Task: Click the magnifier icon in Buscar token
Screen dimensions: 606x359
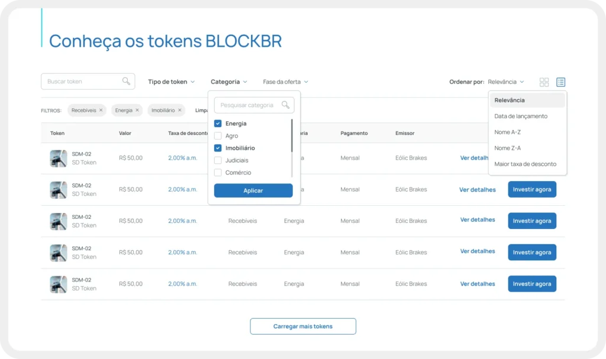Action: pyautogui.click(x=126, y=82)
